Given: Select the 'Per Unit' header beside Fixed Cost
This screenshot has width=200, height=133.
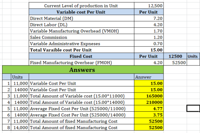Looking at the screenshot, I should (149, 56).
